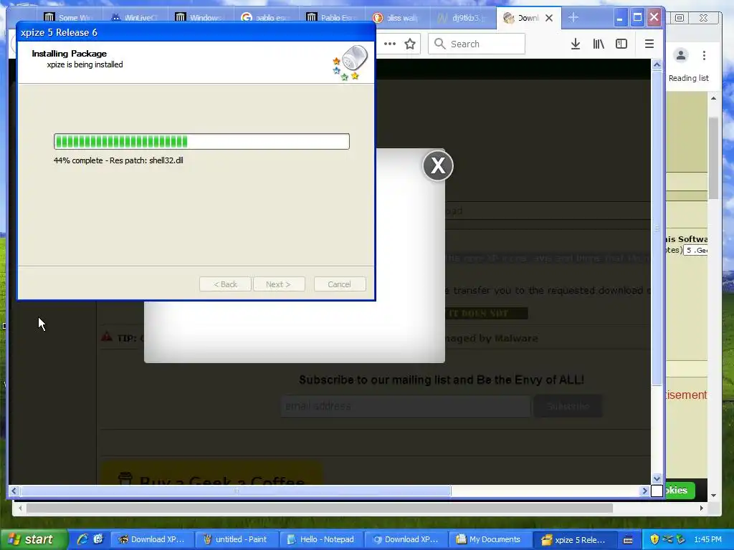
Task: Switch to the Some Wi tab
Action: click(x=67, y=18)
